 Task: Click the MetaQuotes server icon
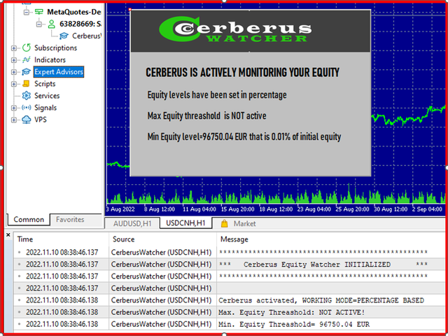pyautogui.click(x=38, y=12)
